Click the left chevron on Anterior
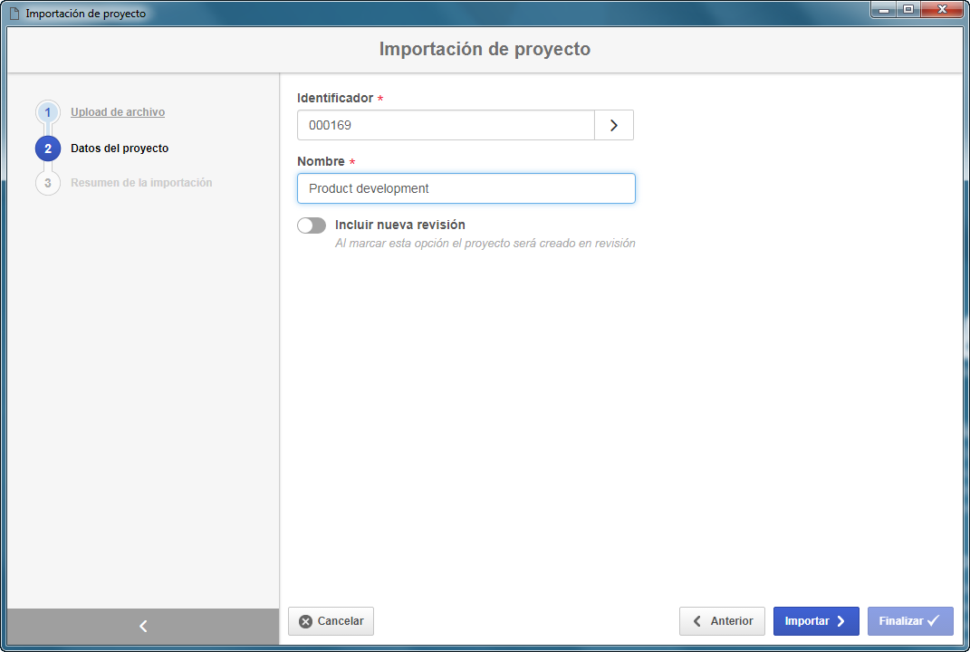This screenshot has width=970, height=652. pyautogui.click(x=697, y=621)
